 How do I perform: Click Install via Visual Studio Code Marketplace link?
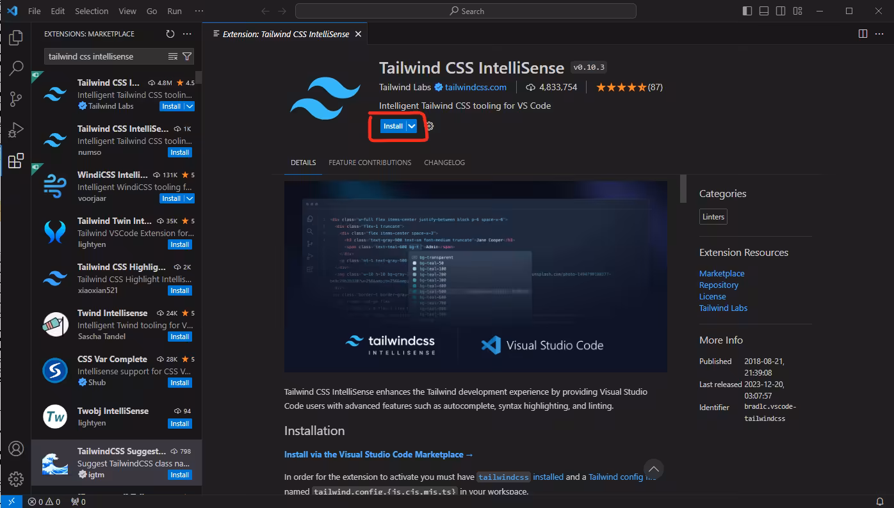pos(378,454)
